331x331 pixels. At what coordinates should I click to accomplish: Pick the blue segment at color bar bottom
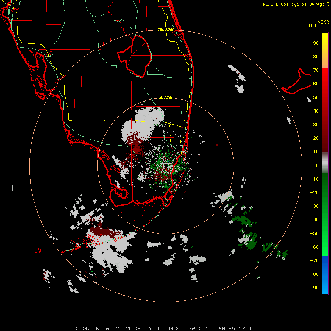point(325,275)
